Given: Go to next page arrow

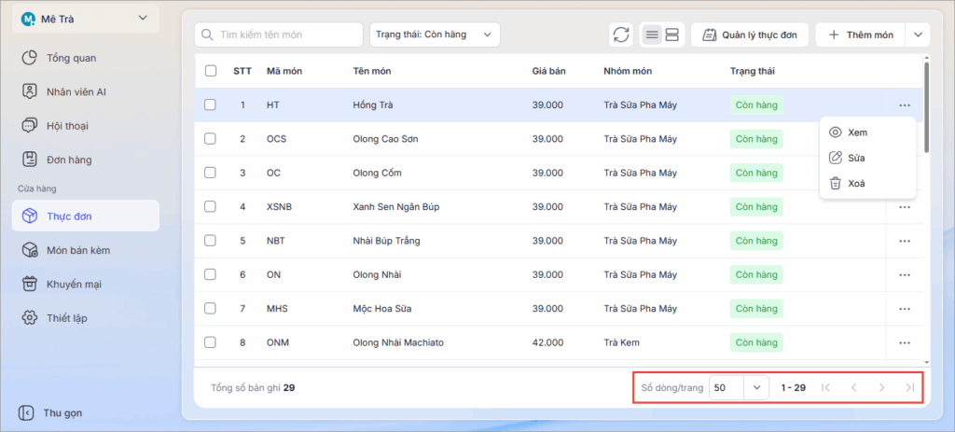Looking at the screenshot, I should [881, 387].
